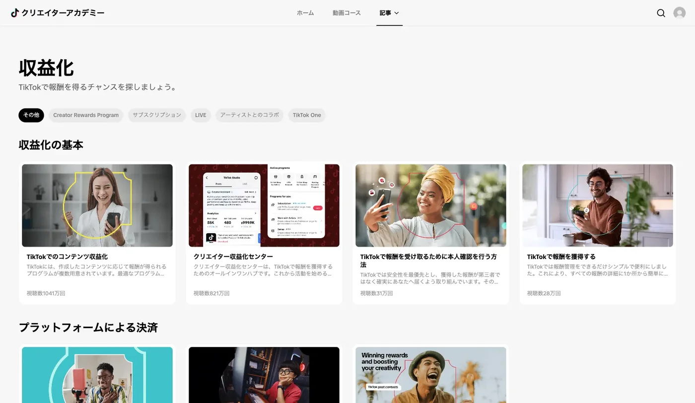The height and width of the screenshot is (403, 695).
Task: Open the user profile avatar
Action: coord(679,13)
